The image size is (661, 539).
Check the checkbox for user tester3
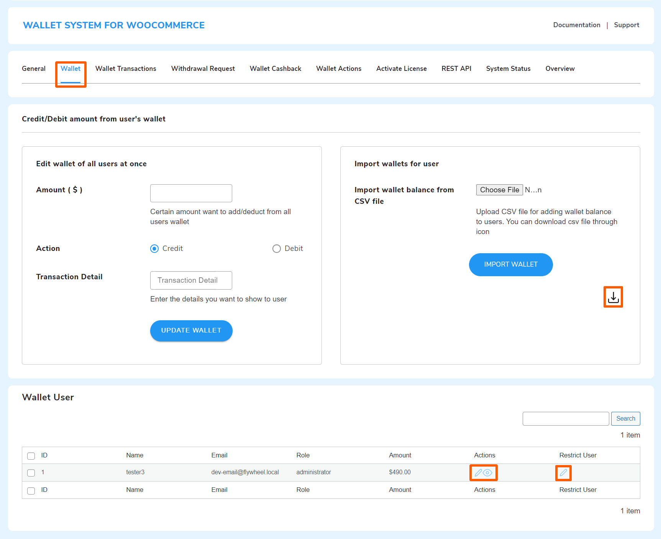click(31, 473)
